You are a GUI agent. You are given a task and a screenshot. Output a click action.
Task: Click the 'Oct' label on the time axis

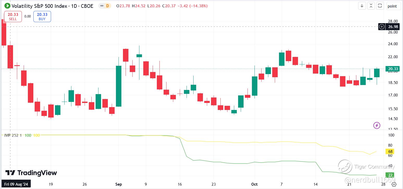(254, 184)
